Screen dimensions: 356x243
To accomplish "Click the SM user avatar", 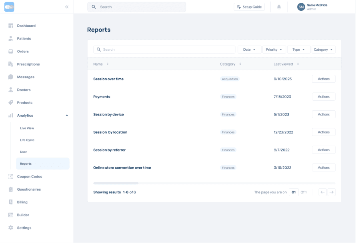I will pos(301,7).
